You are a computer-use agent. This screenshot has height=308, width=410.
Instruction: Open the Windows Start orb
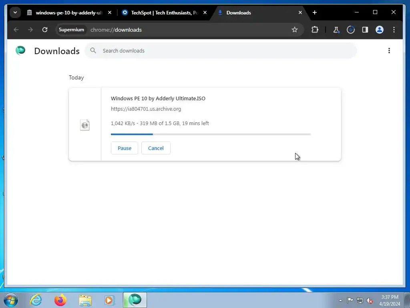[x=11, y=300]
